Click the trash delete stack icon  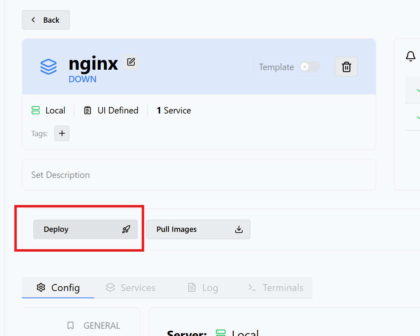point(346,66)
